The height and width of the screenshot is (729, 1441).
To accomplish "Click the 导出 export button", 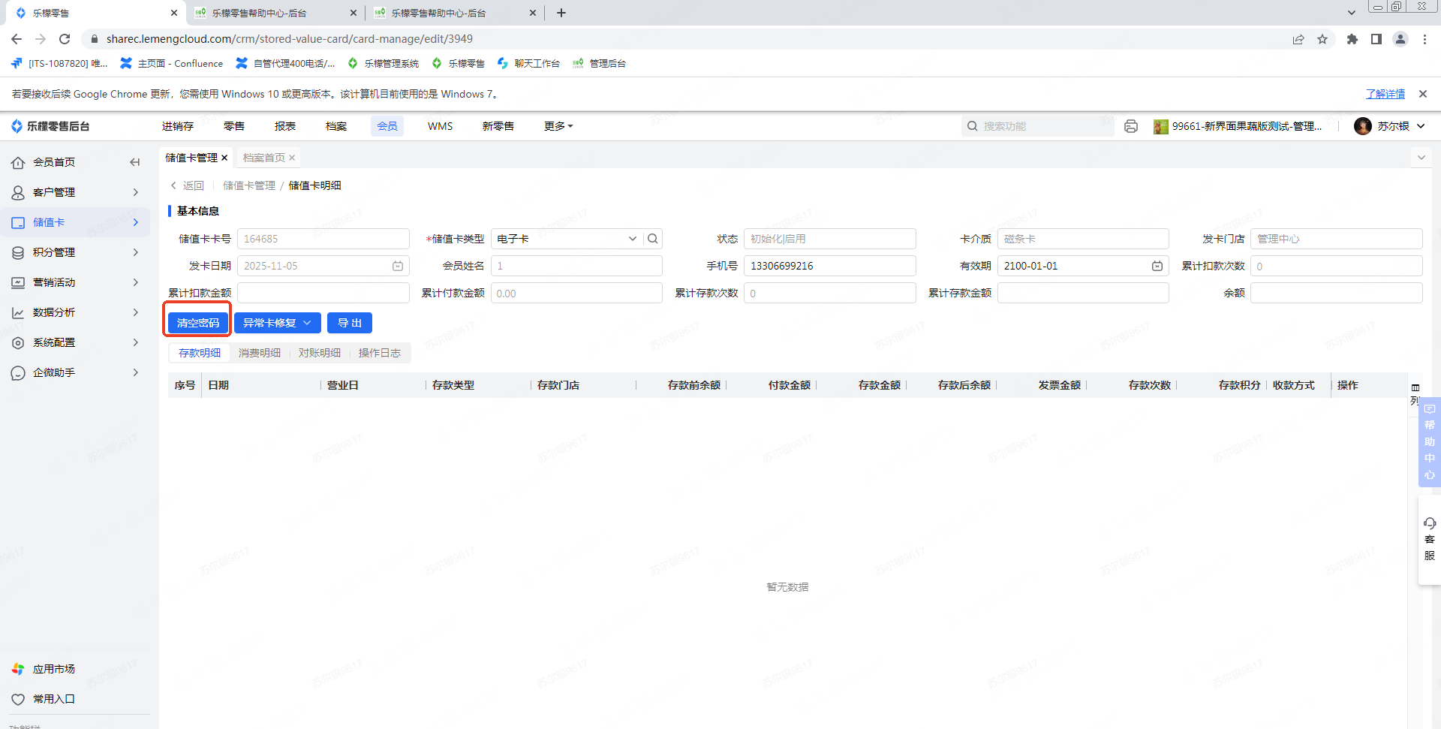I will pyautogui.click(x=350, y=323).
